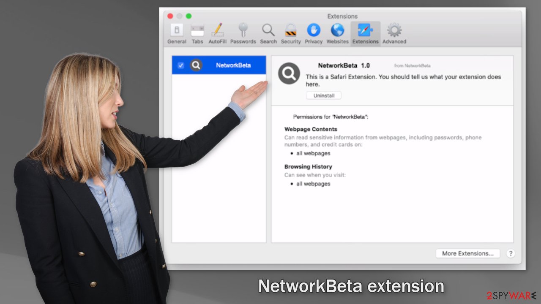Click the NetworkBeta magnifier icon in sidebar
541x304 pixels.
pos(196,65)
